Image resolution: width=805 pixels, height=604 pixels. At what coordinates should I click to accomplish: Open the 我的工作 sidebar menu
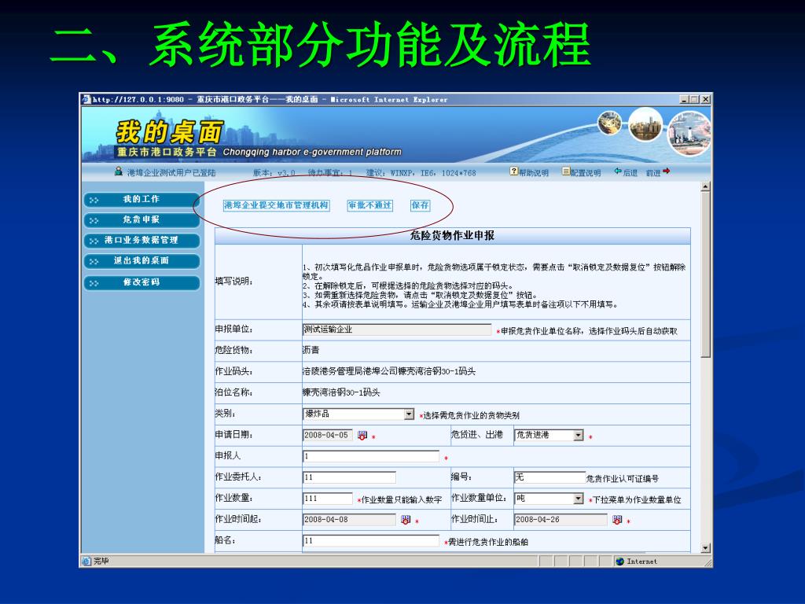point(142,199)
